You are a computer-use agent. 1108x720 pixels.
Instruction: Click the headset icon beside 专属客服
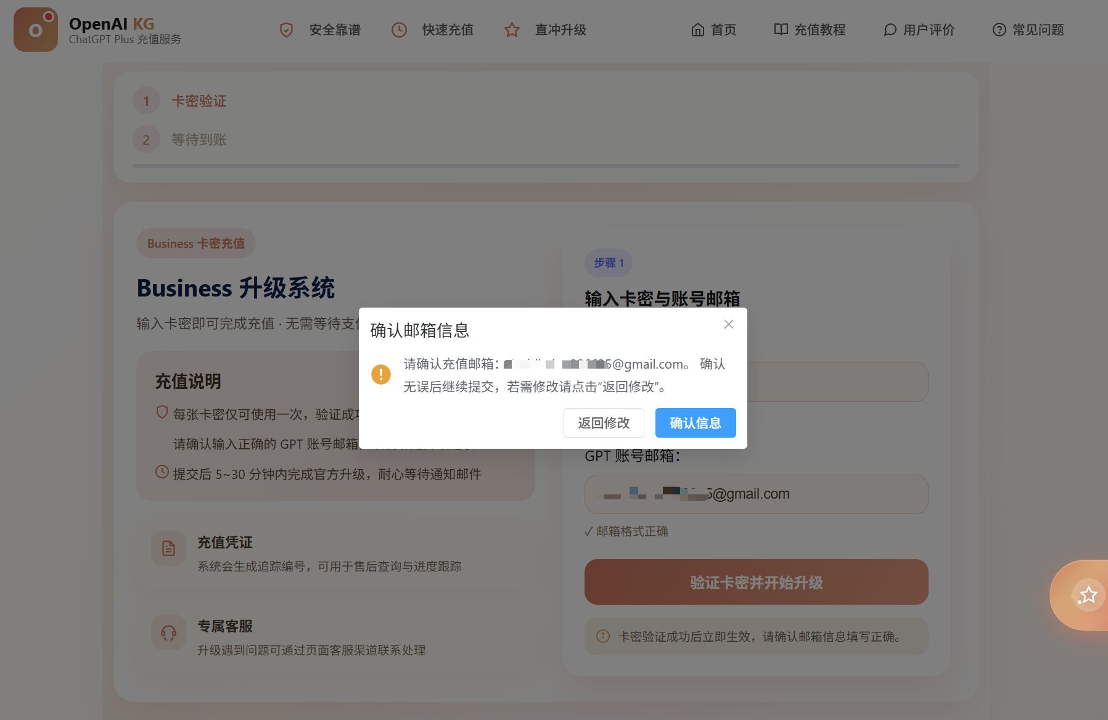[x=168, y=632]
